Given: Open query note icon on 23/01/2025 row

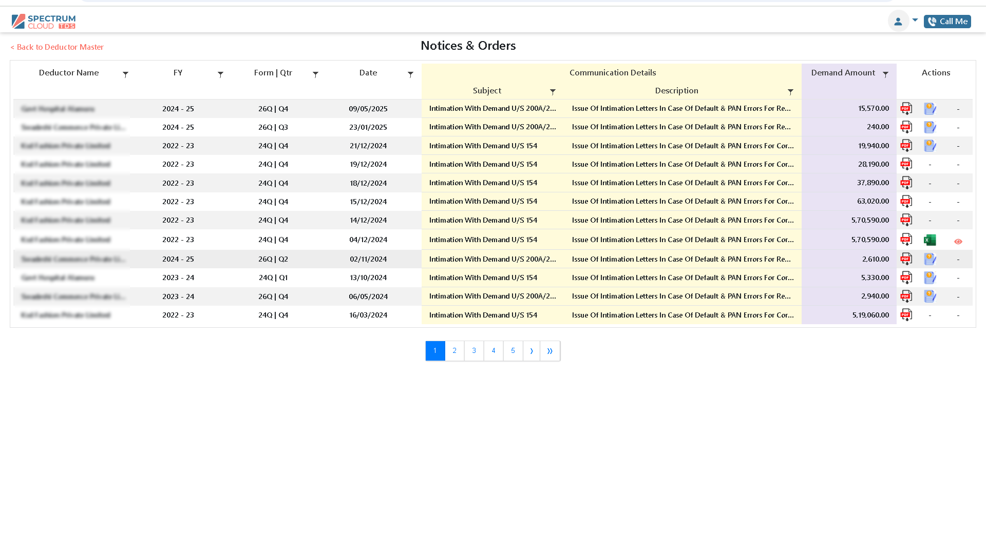Looking at the screenshot, I should tap(930, 127).
